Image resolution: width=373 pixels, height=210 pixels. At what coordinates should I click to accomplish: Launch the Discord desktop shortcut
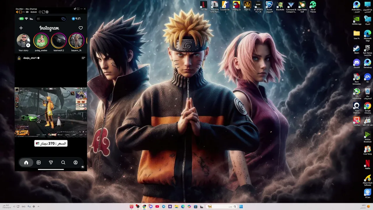pyautogui.click(x=357, y=64)
